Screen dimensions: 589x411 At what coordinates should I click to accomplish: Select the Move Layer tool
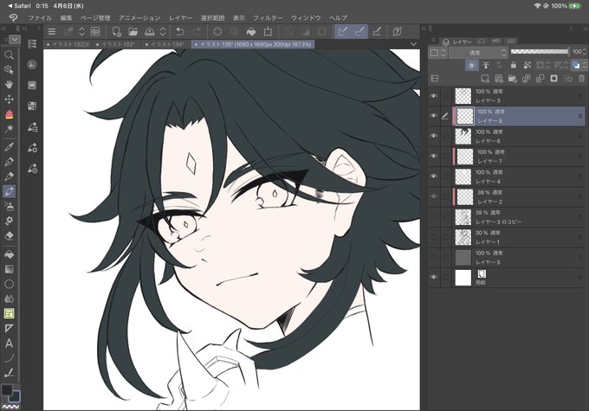(9, 100)
